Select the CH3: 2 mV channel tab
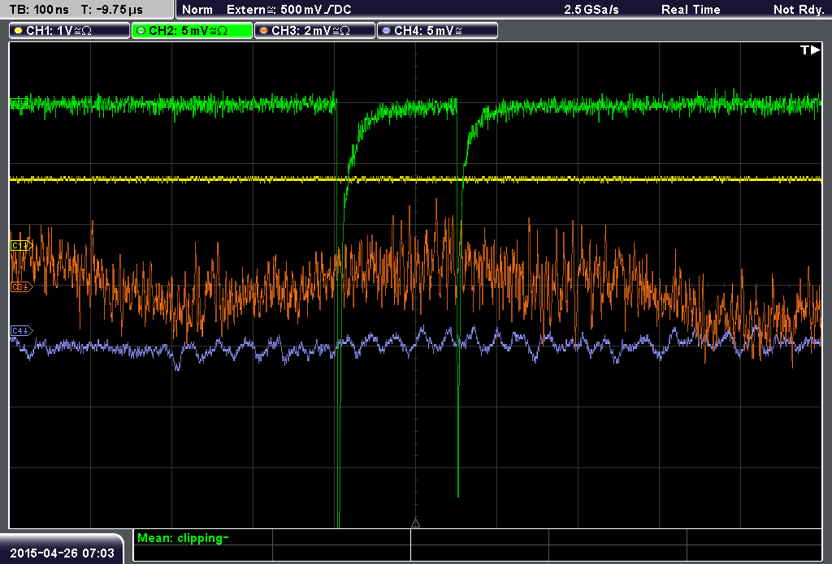This screenshot has height=564, width=832. (314, 31)
